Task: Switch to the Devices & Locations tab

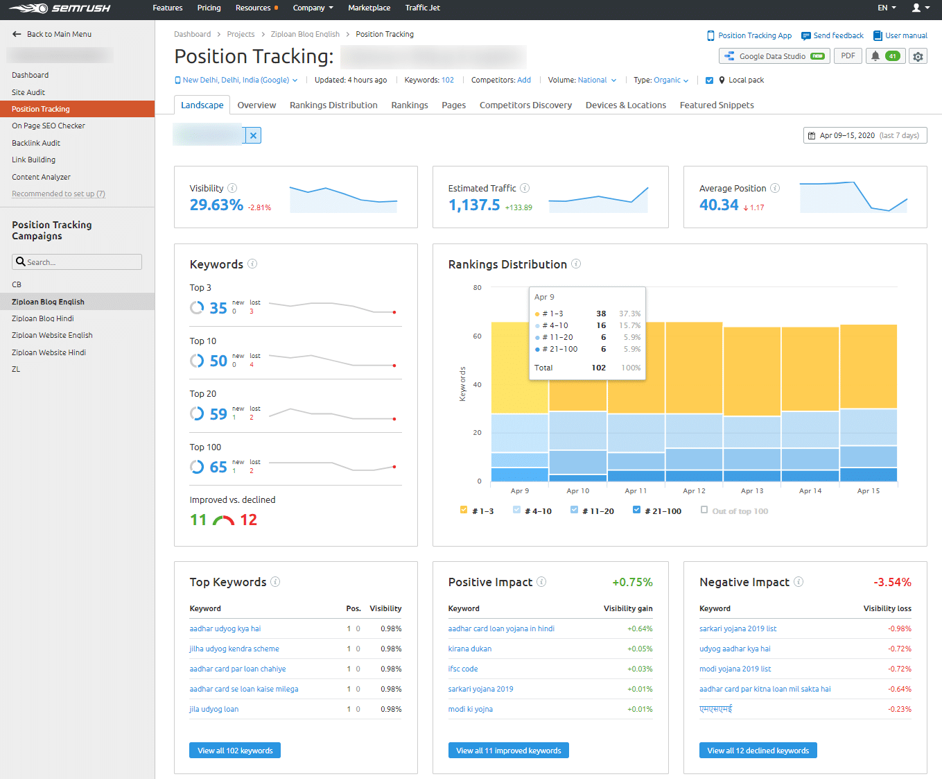Action: click(x=625, y=105)
